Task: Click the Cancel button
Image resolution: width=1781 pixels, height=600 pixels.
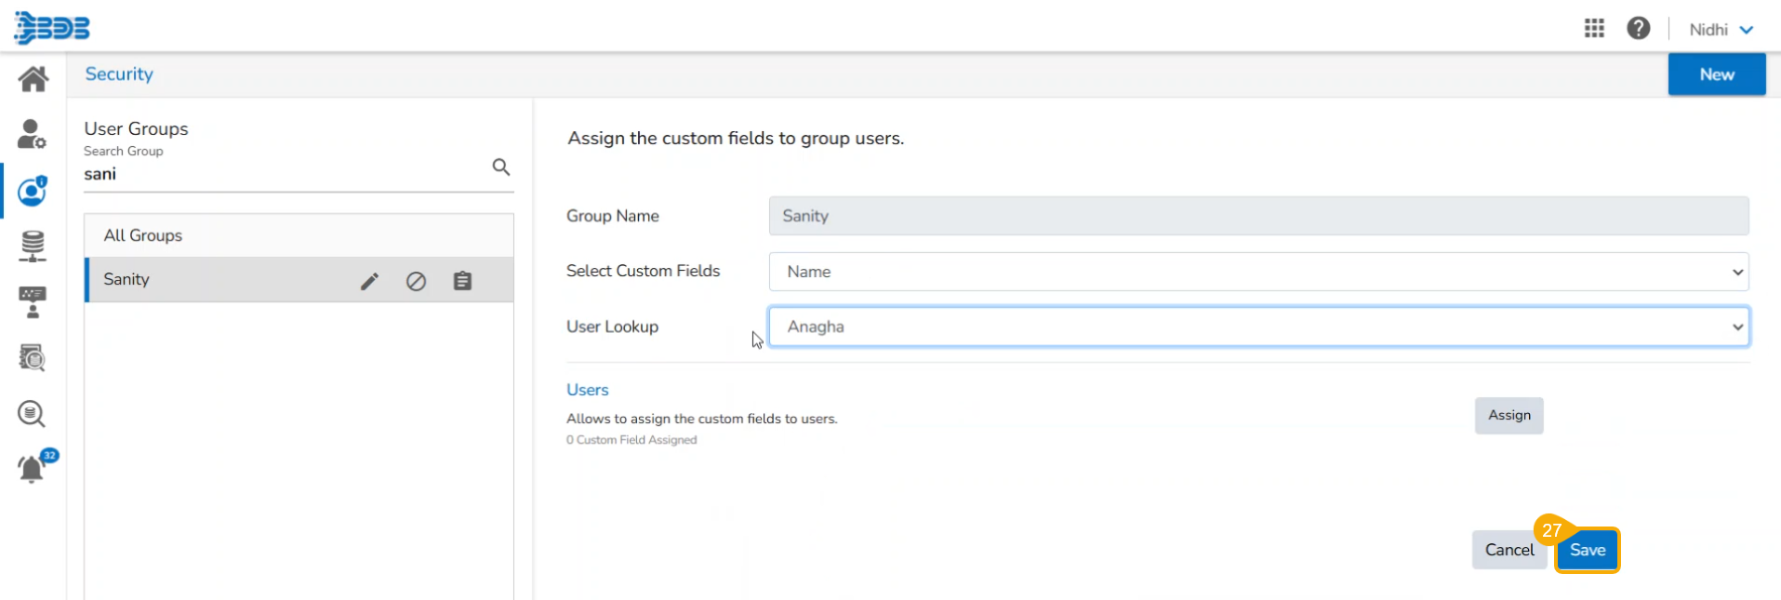Action: (x=1509, y=551)
